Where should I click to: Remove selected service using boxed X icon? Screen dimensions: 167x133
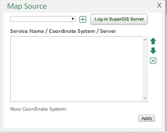[153, 61]
